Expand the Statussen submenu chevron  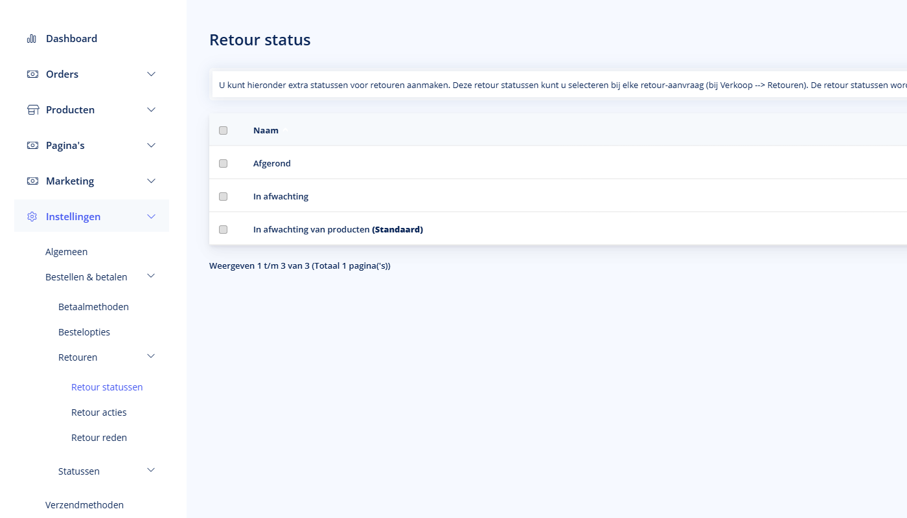click(151, 471)
